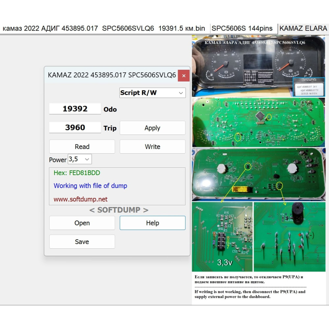Image resolution: width=329 pixels, height=329 pixels.
Task: Expand the Power 3,5 dropdown
Action: pyautogui.click(x=80, y=159)
